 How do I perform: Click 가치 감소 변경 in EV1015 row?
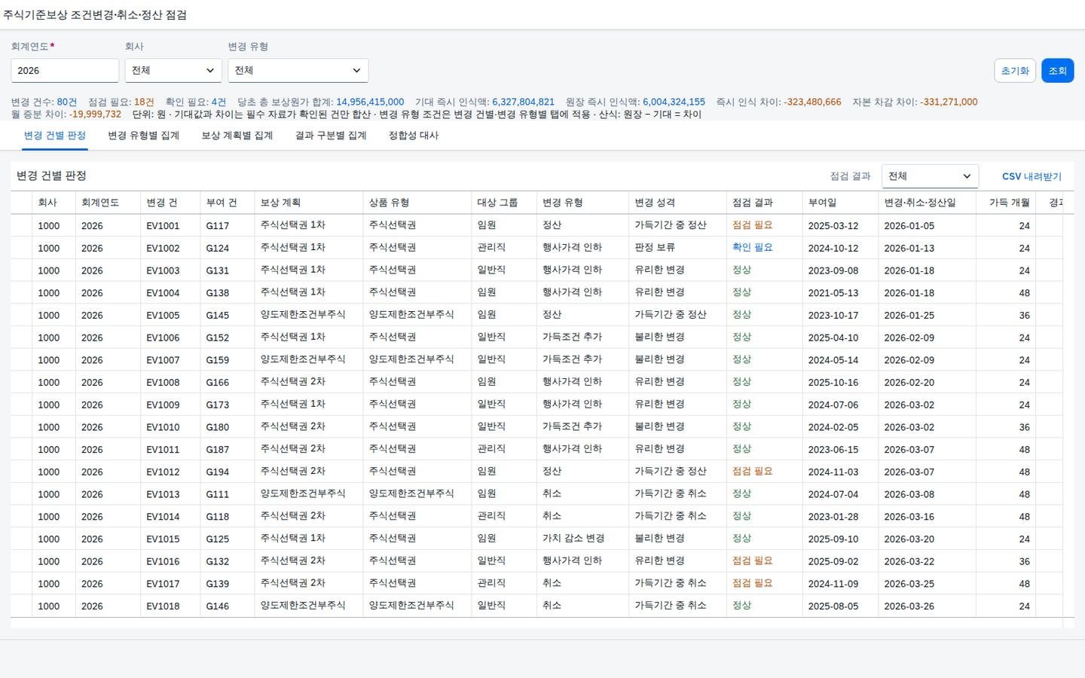pos(573,539)
